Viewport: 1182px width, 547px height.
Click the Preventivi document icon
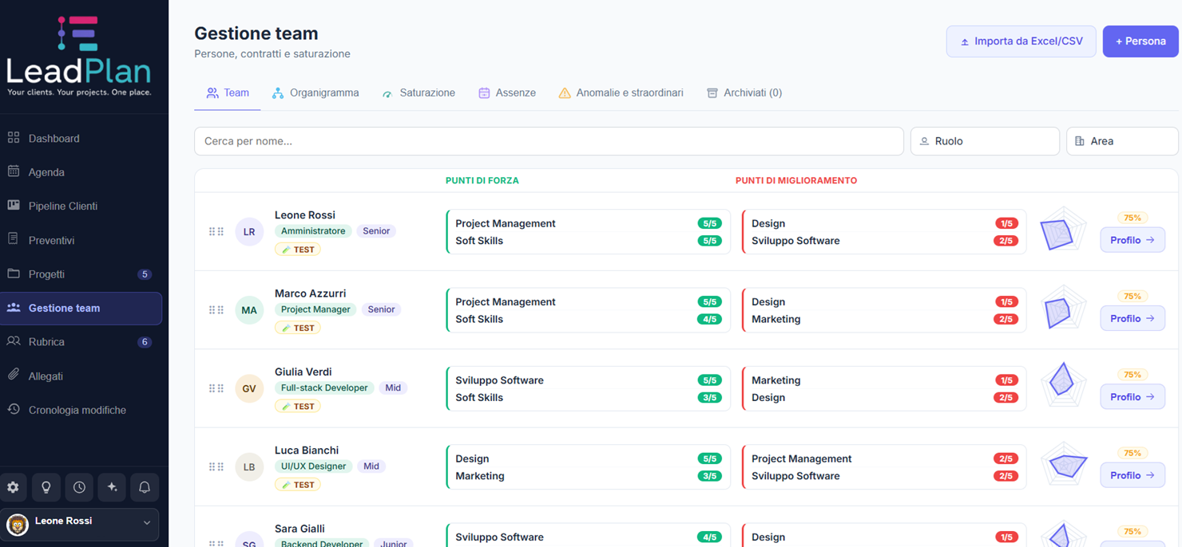pyautogui.click(x=14, y=239)
